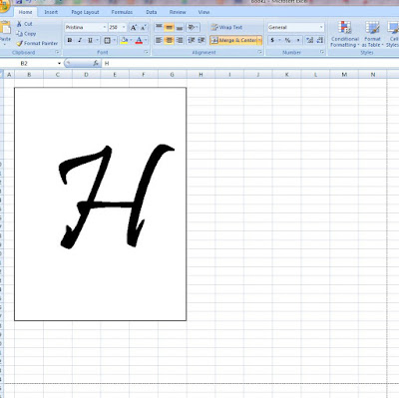Align text left
The height and width of the screenshot is (398, 399).
point(159,40)
